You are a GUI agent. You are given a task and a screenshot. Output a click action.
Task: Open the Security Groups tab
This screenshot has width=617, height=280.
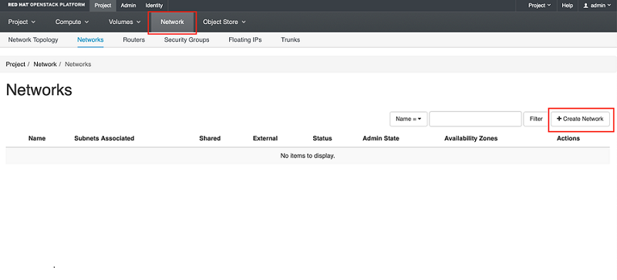tap(187, 40)
